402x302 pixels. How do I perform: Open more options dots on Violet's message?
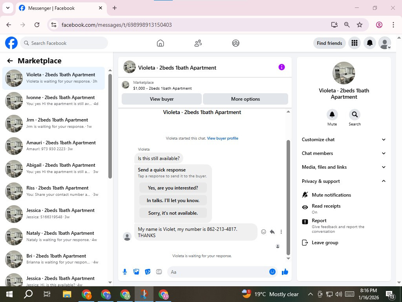pos(281,232)
